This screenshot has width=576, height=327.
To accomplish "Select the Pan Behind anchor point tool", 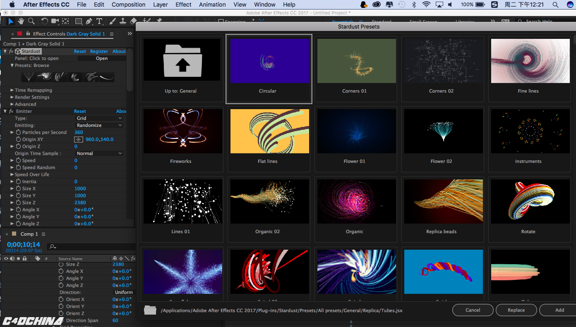I will (65, 21).
